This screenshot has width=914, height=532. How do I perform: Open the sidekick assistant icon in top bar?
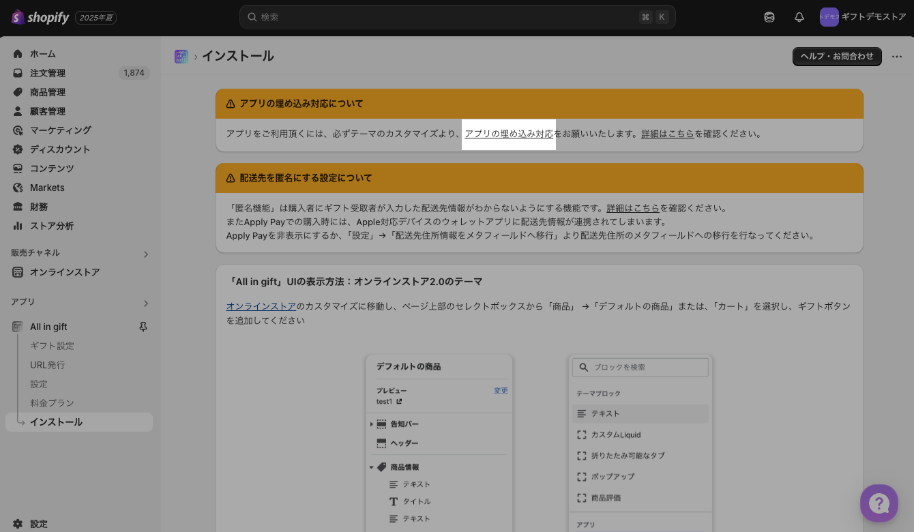(x=769, y=17)
